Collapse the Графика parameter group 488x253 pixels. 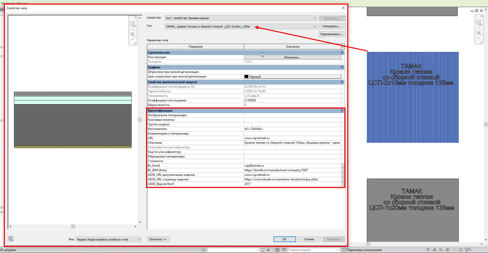pyautogui.click(x=342, y=67)
